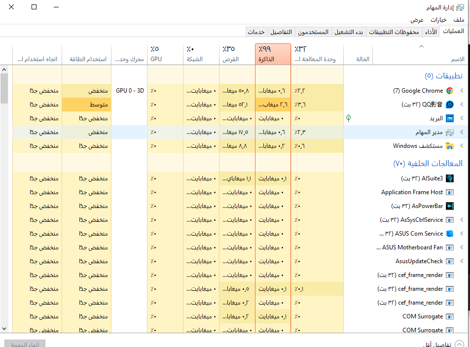Sort by the القرص column header
470x347 pixels.
[237, 54]
